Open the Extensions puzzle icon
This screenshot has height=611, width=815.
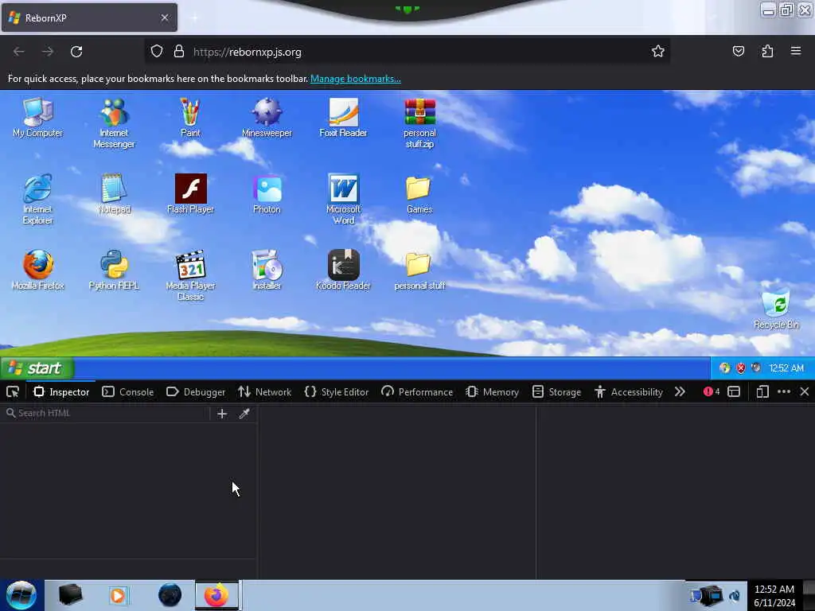[x=767, y=51]
